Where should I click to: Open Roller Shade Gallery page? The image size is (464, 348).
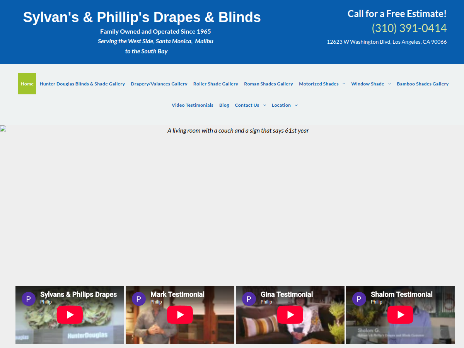pos(216,84)
